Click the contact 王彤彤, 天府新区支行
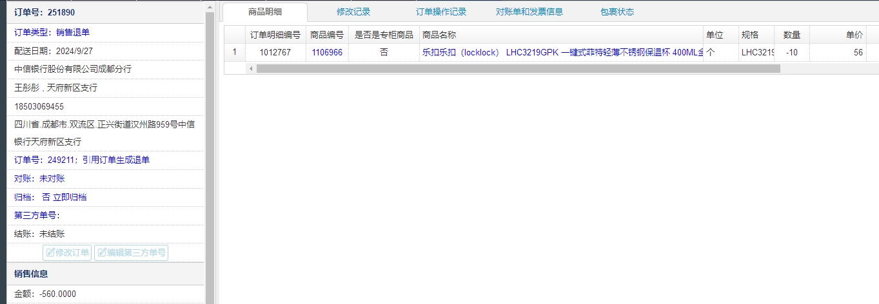The height and width of the screenshot is (304, 879). point(55,88)
